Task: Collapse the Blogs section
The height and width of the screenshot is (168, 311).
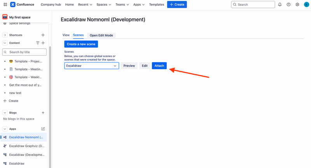Action: click(x=5, y=113)
